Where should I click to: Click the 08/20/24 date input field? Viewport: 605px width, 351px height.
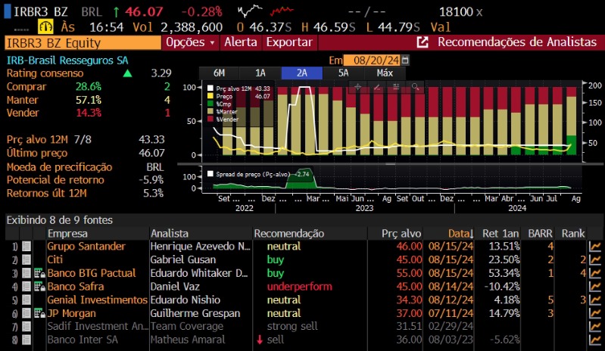click(372, 61)
